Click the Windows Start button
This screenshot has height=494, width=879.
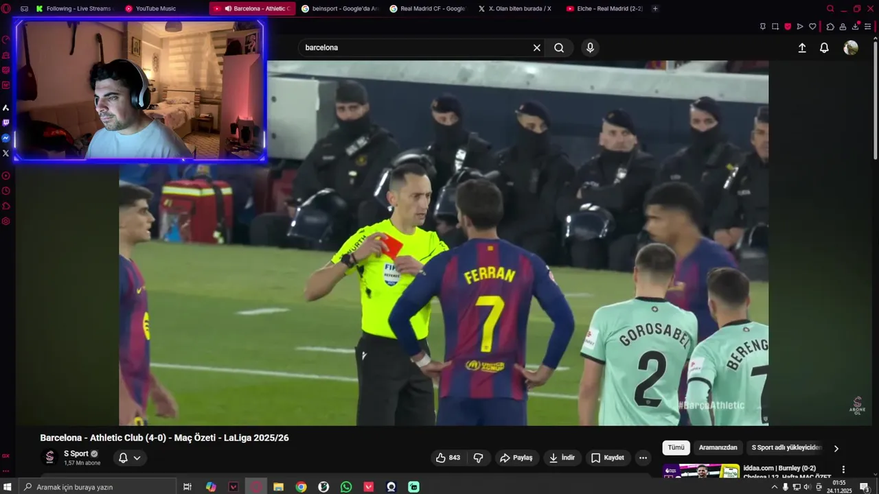[8, 486]
